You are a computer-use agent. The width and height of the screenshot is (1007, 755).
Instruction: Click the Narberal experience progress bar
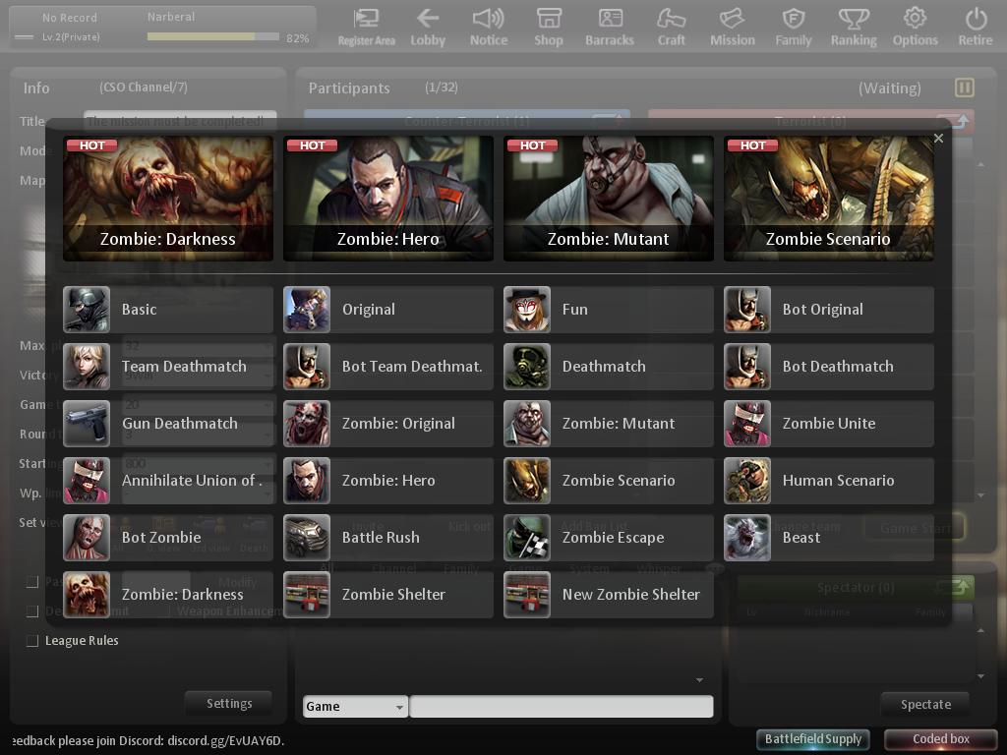click(x=212, y=37)
